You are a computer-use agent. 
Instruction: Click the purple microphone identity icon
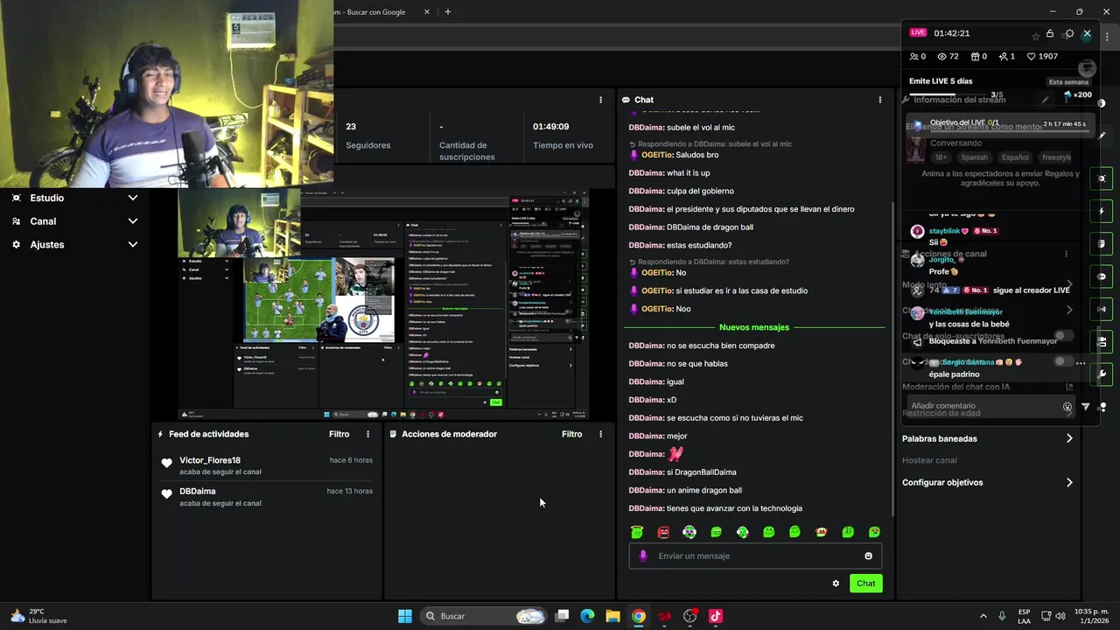(x=643, y=556)
